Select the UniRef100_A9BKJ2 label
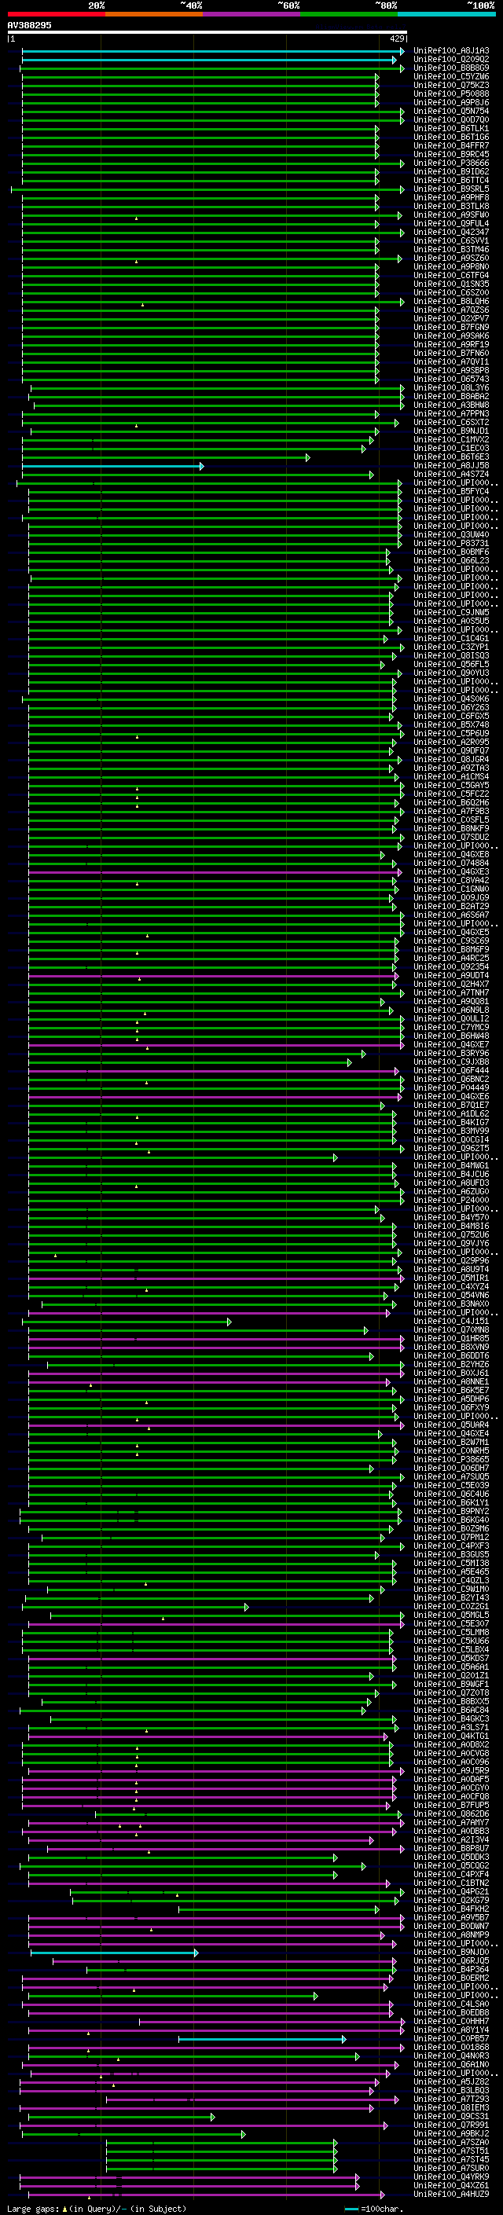This screenshot has height=2215, width=503. point(451,2133)
